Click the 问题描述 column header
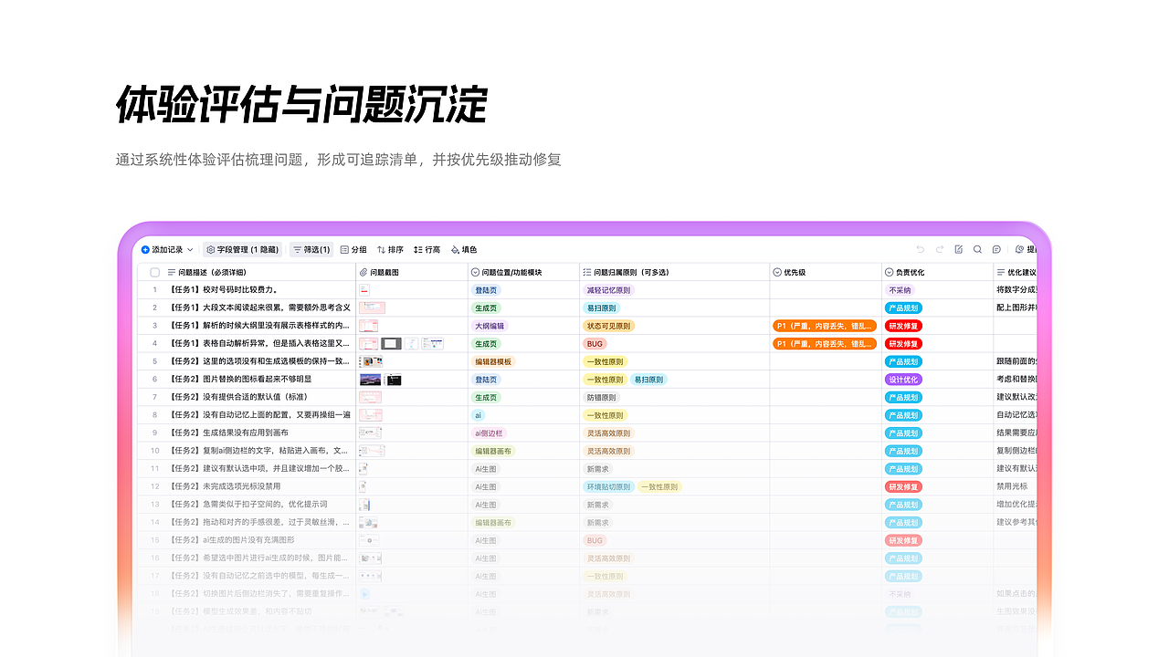 tap(261, 272)
